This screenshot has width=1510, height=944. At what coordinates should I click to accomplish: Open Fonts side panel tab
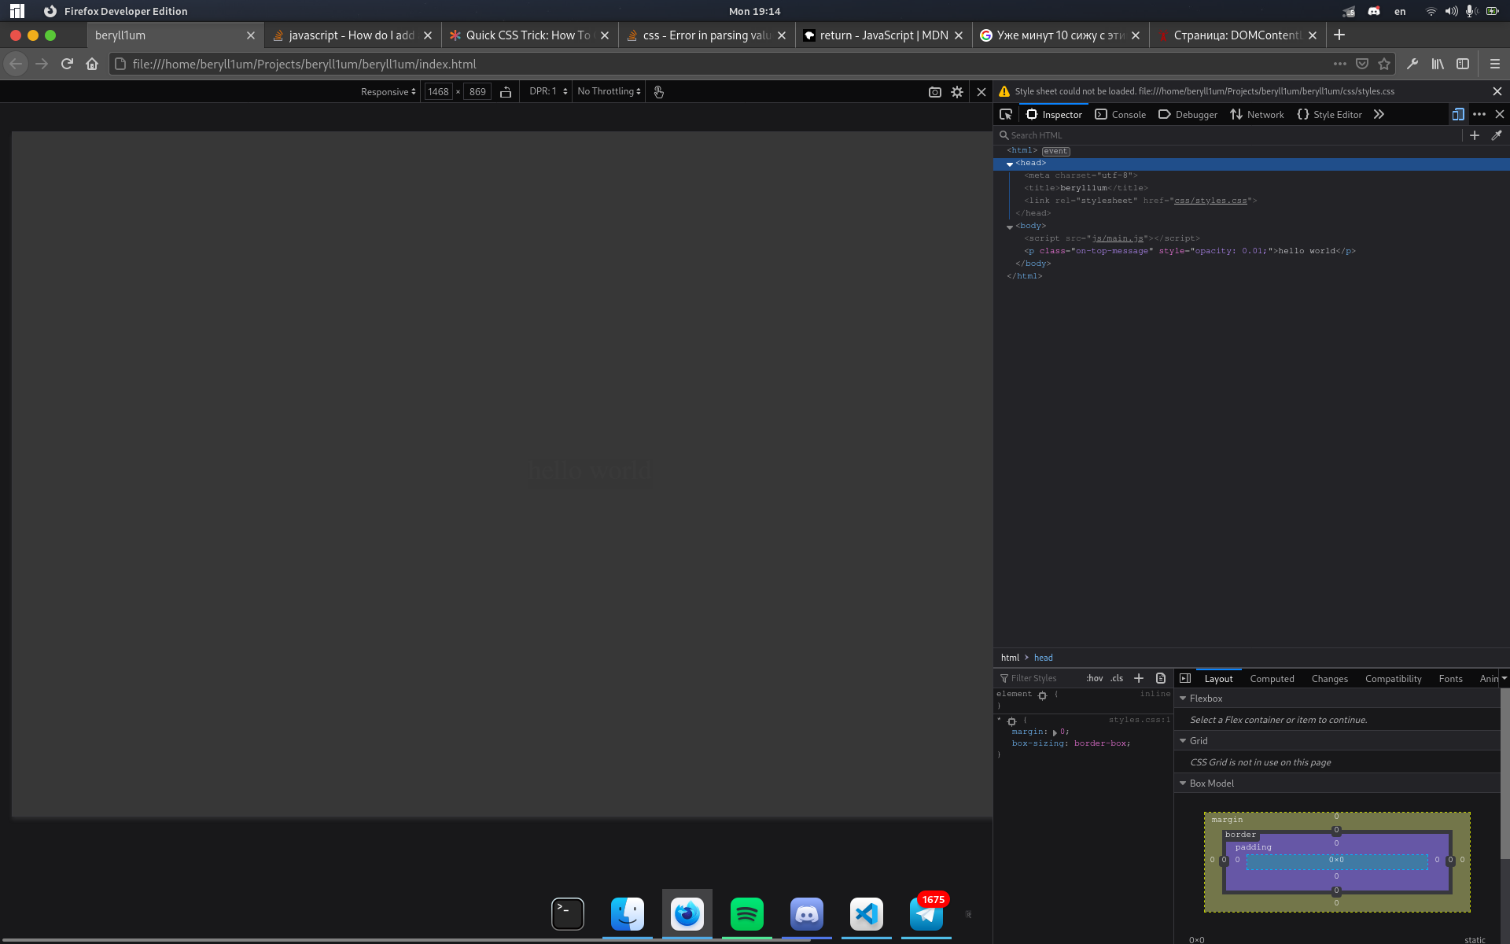pos(1450,679)
